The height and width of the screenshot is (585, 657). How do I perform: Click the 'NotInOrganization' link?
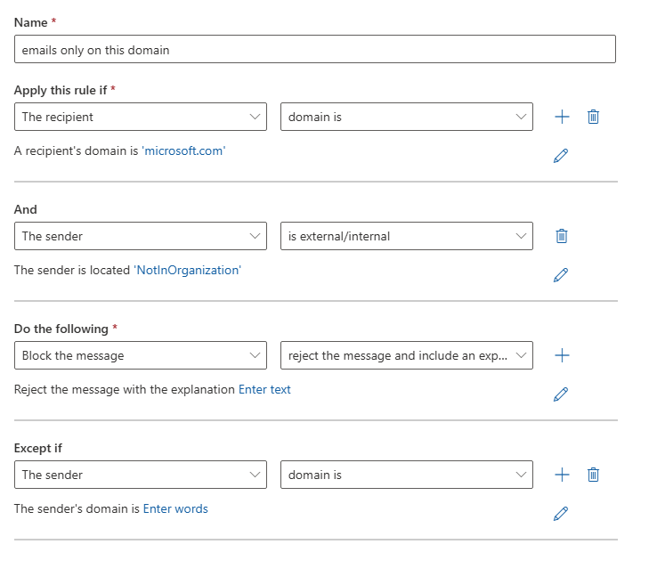click(187, 271)
